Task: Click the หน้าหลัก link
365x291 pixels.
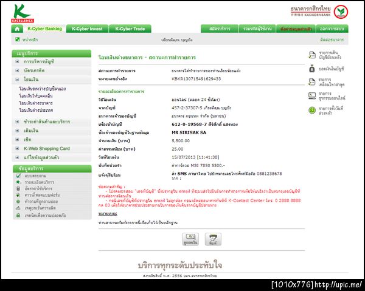Action: tap(30, 39)
